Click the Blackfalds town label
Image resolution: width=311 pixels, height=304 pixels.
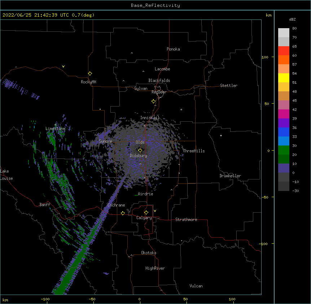coord(159,81)
